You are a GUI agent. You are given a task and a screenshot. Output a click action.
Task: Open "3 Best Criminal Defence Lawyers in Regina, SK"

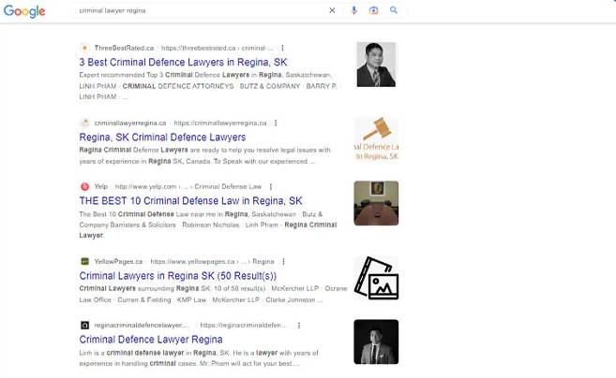click(183, 62)
